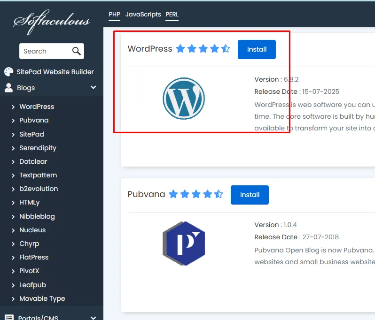
Task: Click the WordPress star rating
Action: click(203, 49)
